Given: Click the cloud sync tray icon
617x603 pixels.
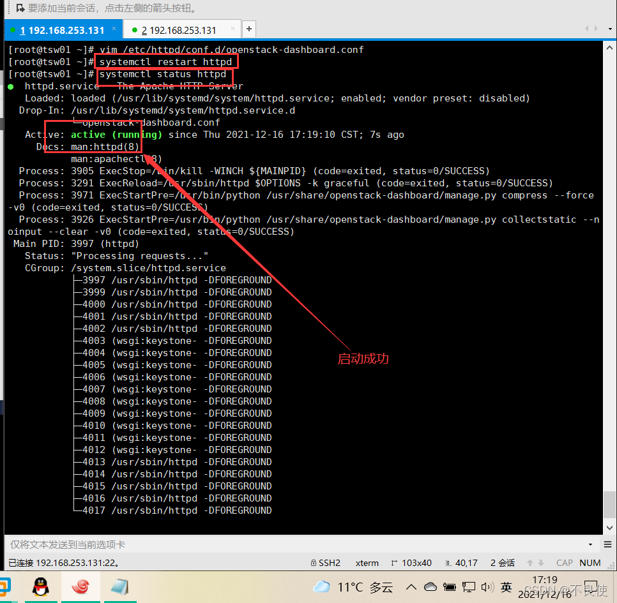Looking at the screenshot, I should (430, 587).
